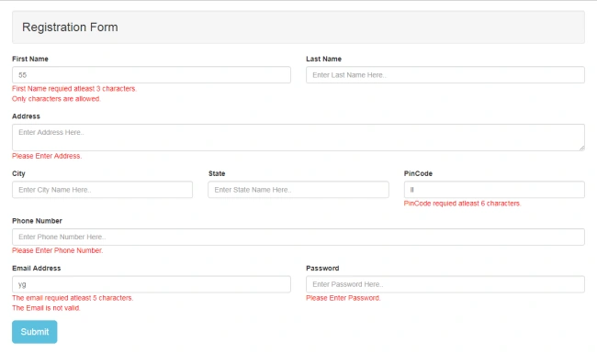
Task: Click 'Please Enter Password' error message
Action: [x=344, y=298]
